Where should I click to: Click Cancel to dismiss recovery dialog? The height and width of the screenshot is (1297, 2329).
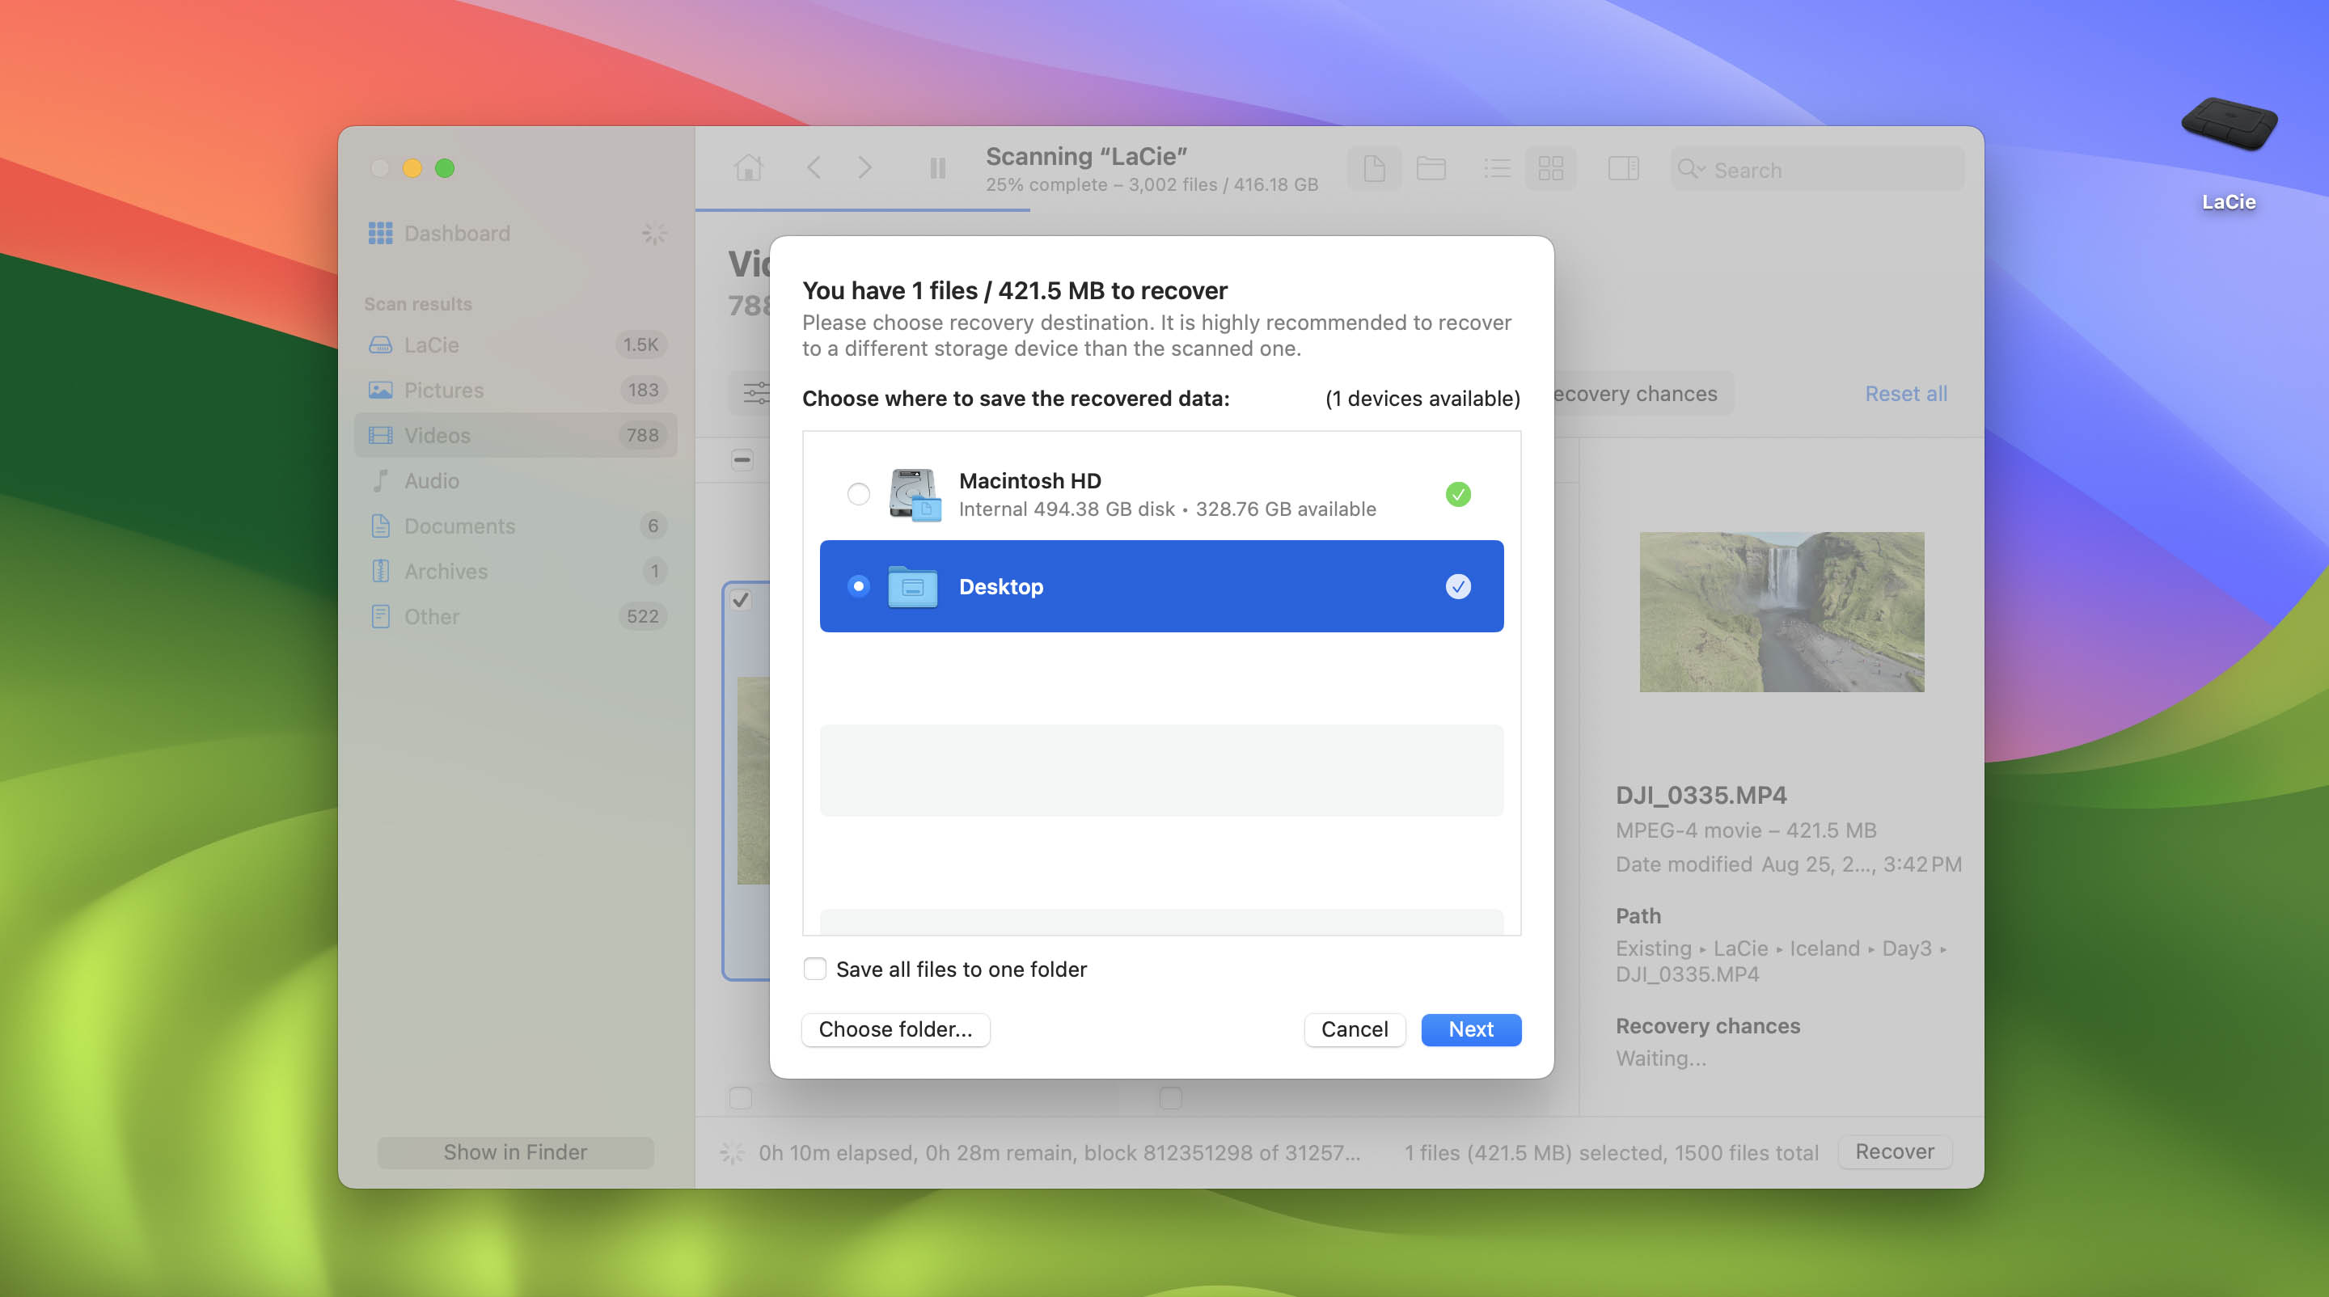pos(1355,1029)
